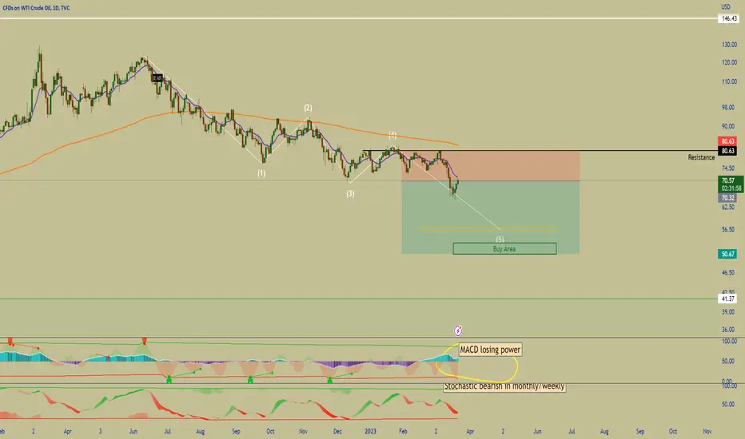The image size is (745, 439).
Task: Select the black BEAR label on chart
Action: (157, 77)
